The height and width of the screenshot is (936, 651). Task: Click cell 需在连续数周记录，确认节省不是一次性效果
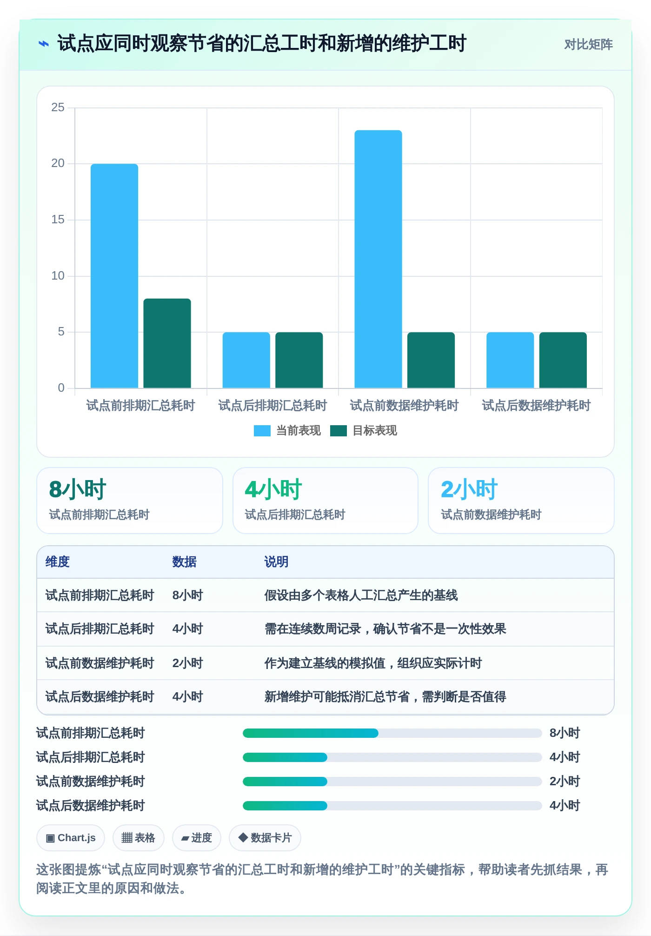385,629
